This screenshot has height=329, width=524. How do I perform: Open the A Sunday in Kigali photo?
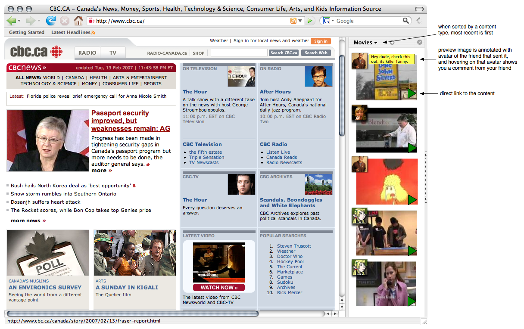click(135, 253)
